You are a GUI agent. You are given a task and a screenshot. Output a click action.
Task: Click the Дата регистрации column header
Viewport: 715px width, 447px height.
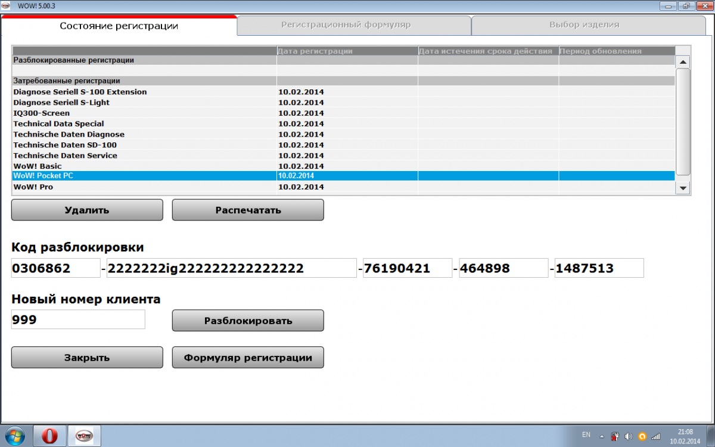[x=347, y=51]
